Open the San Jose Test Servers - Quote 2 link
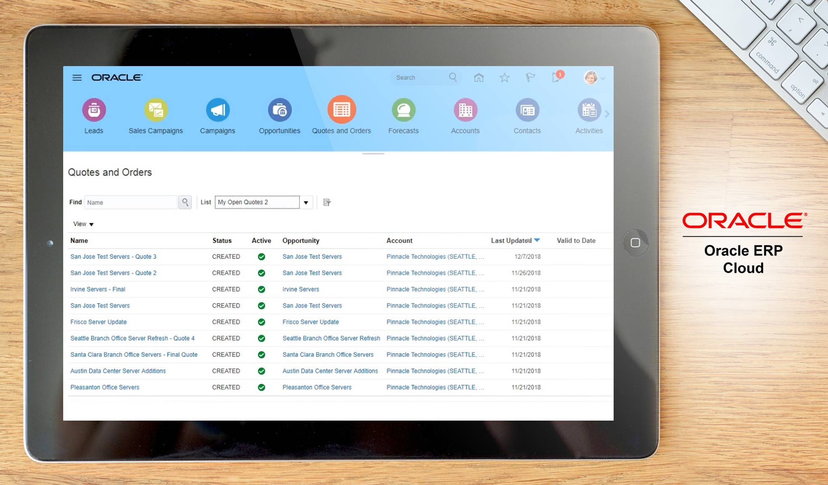 113,273
